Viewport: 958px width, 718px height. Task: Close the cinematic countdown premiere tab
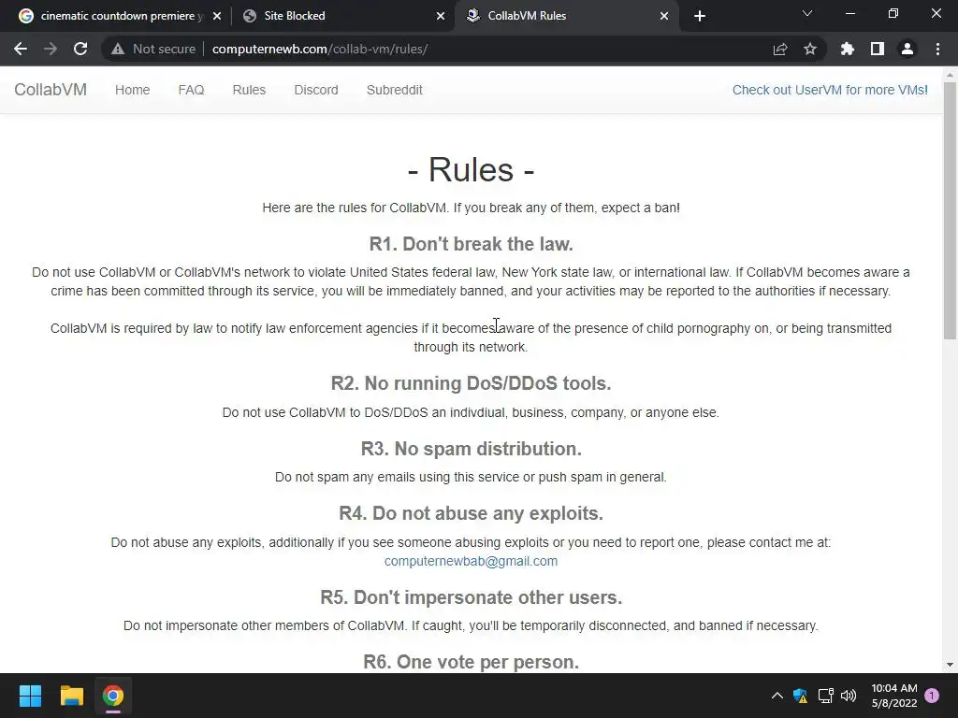pyautogui.click(x=217, y=16)
